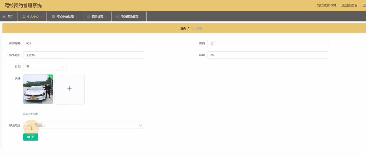The width and height of the screenshot is (366, 157).
Task: Open the 驾校教练管理 menu
Action: pyautogui.click(x=64, y=16)
